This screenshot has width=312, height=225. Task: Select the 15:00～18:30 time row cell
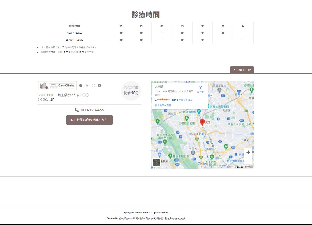(x=74, y=40)
